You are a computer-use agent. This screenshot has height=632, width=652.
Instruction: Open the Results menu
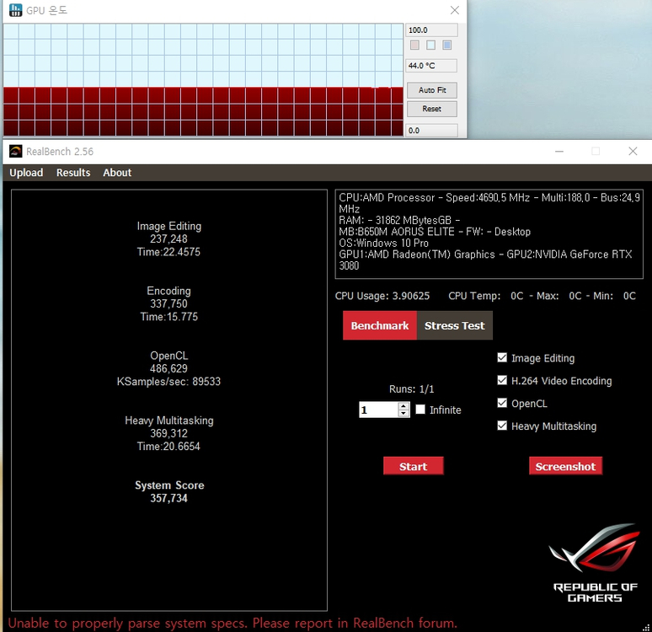click(73, 173)
